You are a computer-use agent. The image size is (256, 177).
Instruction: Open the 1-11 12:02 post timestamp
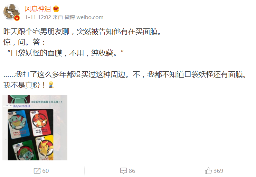[x=38, y=17]
